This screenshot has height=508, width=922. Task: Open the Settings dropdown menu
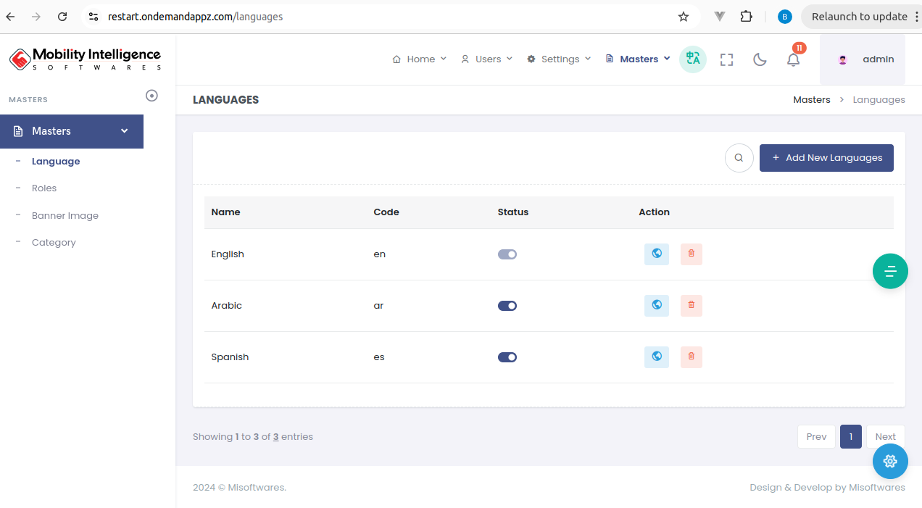[x=559, y=59]
